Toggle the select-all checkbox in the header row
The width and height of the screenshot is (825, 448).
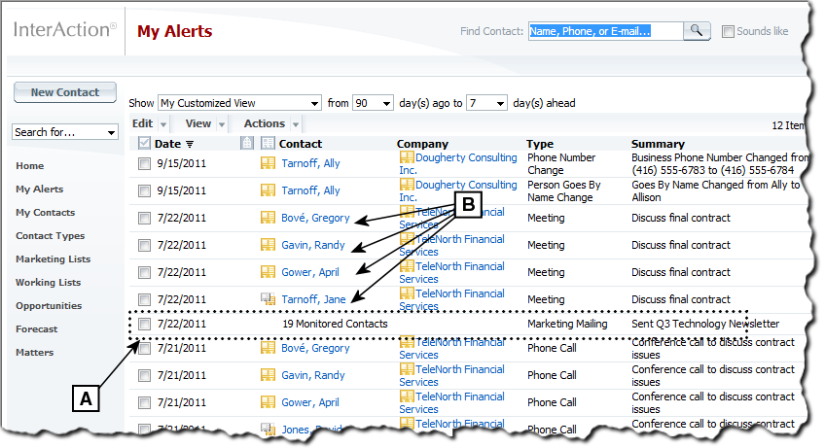(x=144, y=143)
